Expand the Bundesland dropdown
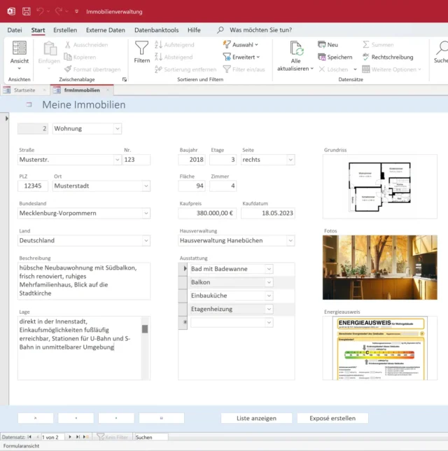This screenshot has height=451, width=448. pyautogui.click(x=146, y=212)
